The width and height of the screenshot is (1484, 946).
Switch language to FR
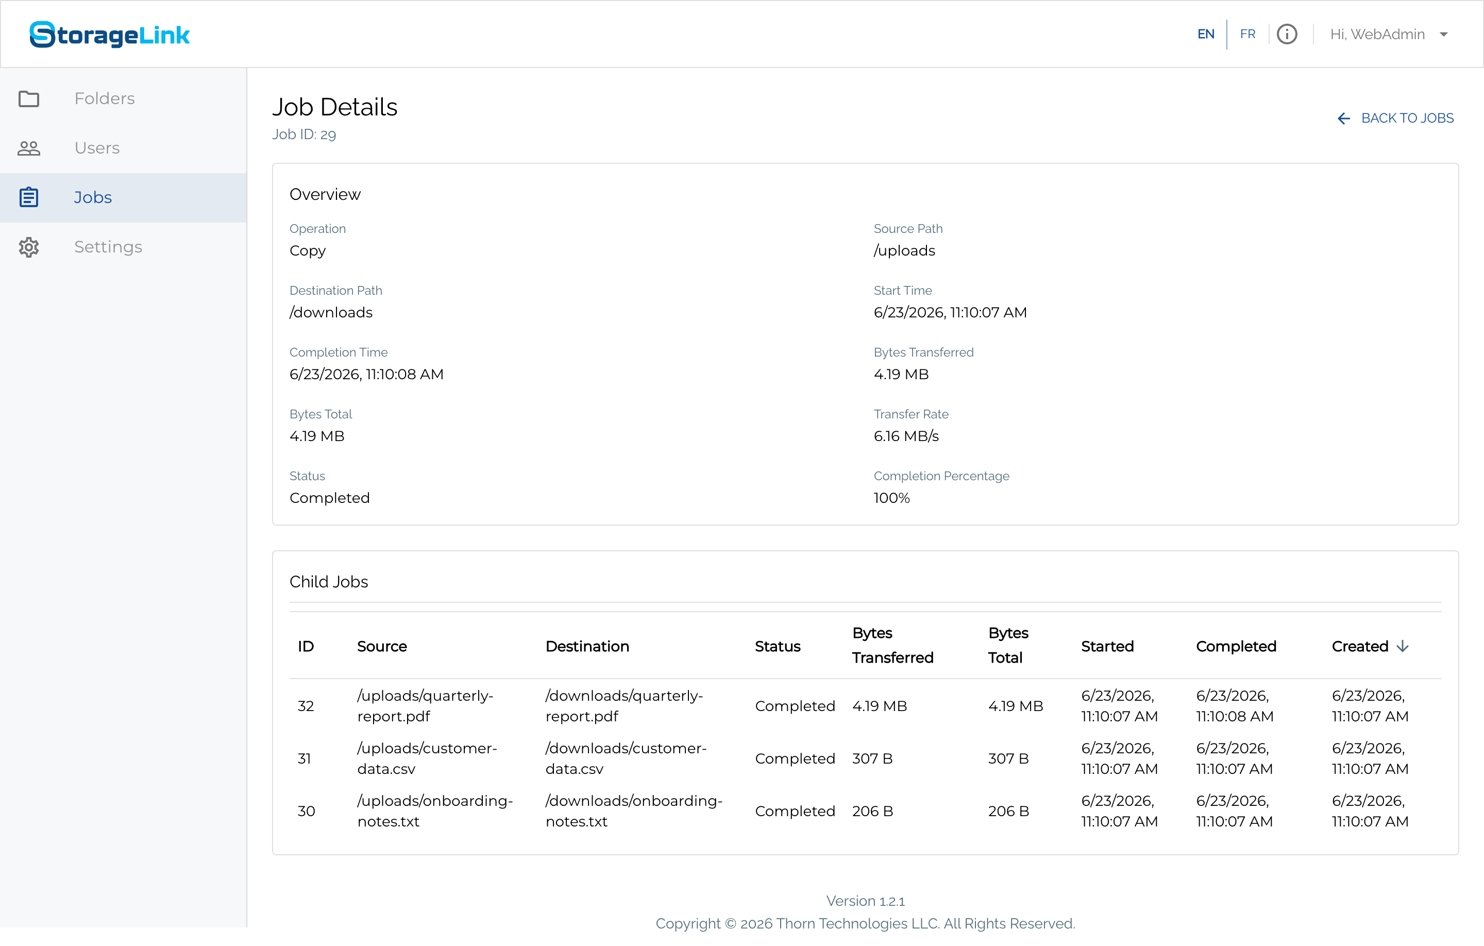[1248, 34]
